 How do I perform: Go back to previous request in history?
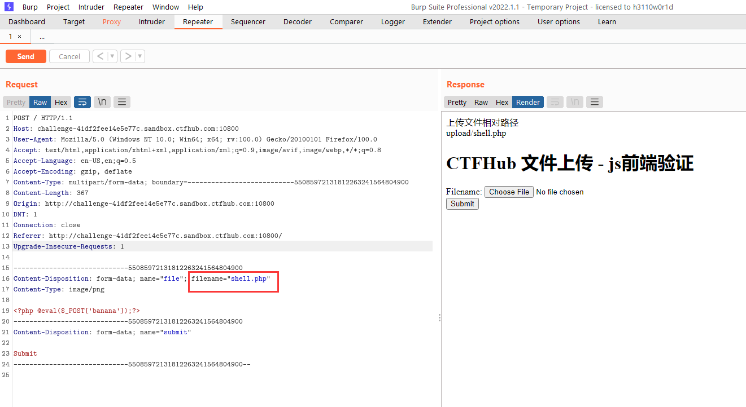pyautogui.click(x=100, y=56)
